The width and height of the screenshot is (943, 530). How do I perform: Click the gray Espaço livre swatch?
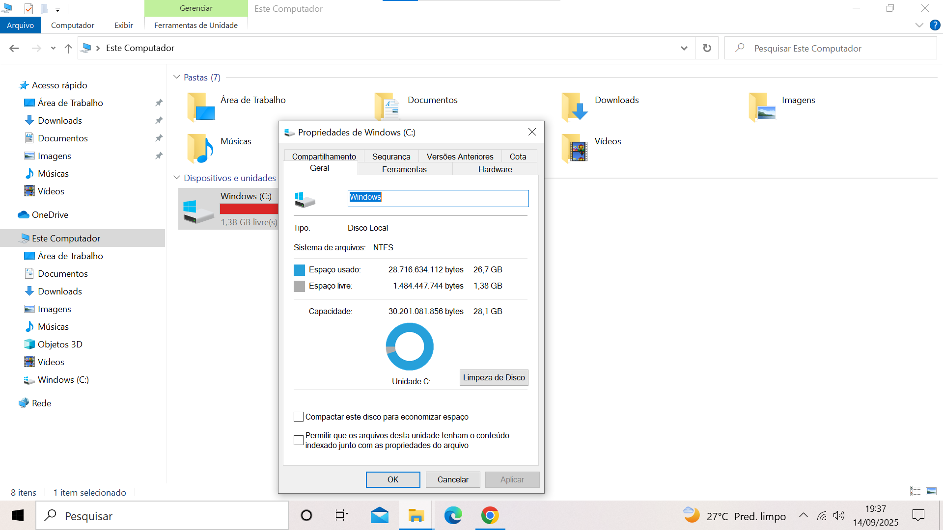click(x=299, y=286)
